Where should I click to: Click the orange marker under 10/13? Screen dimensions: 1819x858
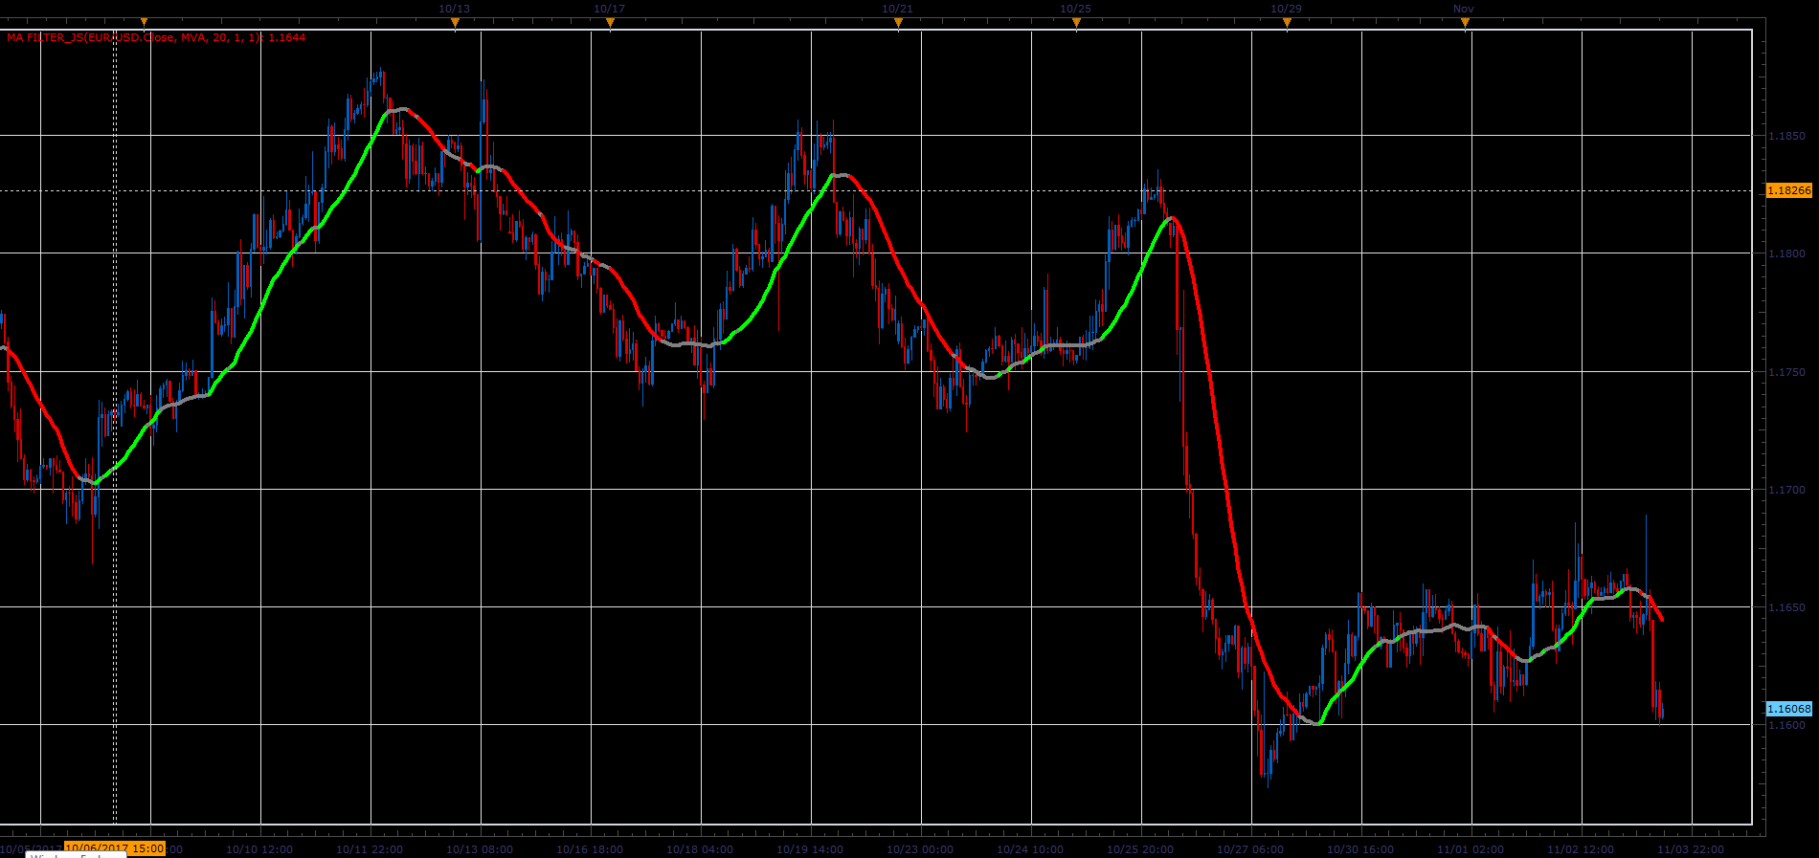point(455,23)
